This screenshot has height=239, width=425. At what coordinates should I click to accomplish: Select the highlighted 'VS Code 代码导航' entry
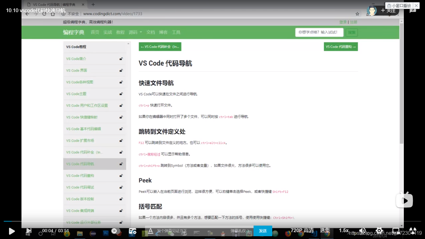pos(95,164)
